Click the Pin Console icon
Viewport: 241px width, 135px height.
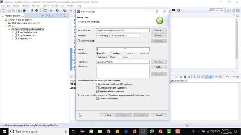[x=216, y=77]
